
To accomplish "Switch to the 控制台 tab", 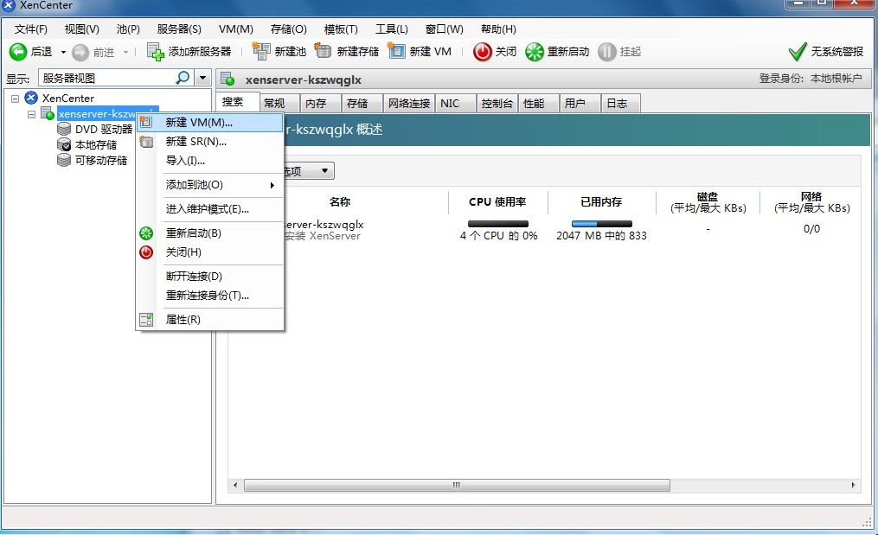I will tap(497, 103).
